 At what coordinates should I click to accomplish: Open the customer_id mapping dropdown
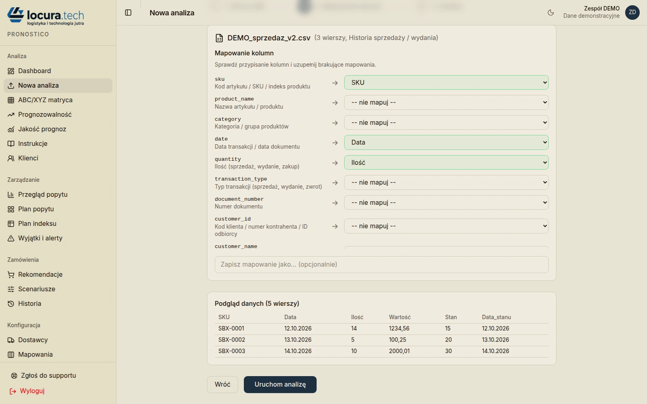[446, 226]
